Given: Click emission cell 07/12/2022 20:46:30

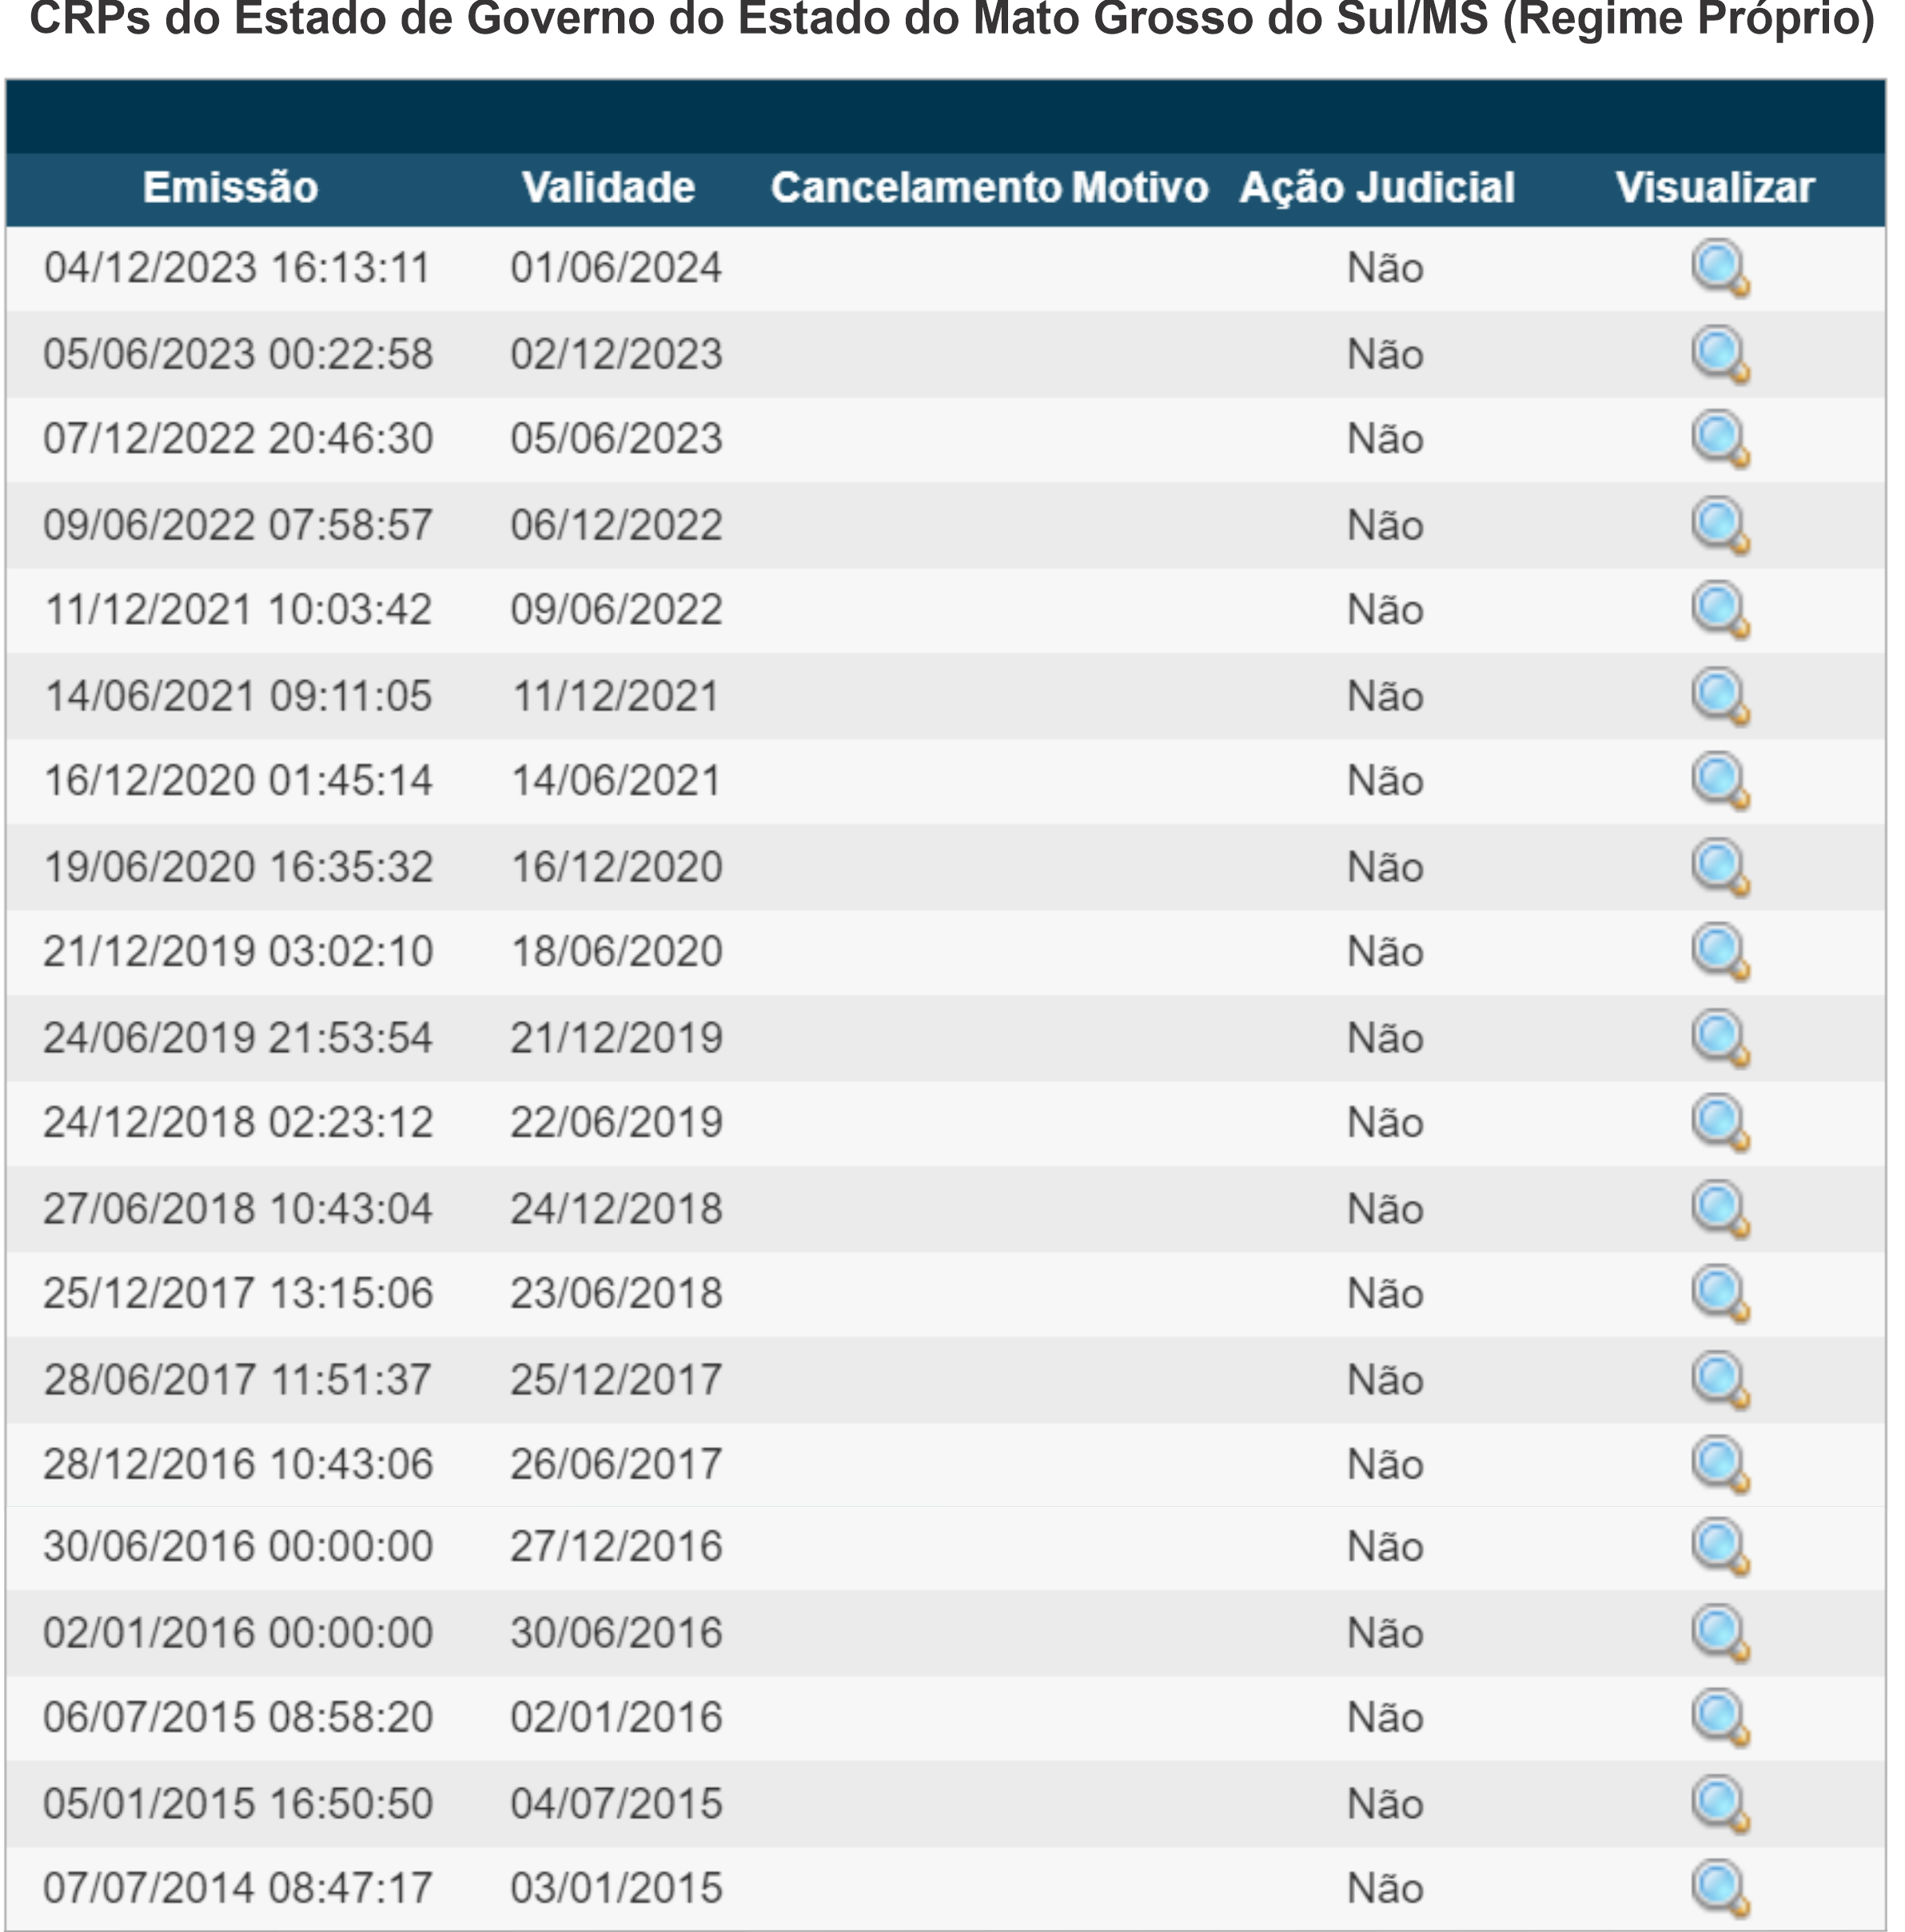Looking at the screenshot, I should (x=238, y=439).
